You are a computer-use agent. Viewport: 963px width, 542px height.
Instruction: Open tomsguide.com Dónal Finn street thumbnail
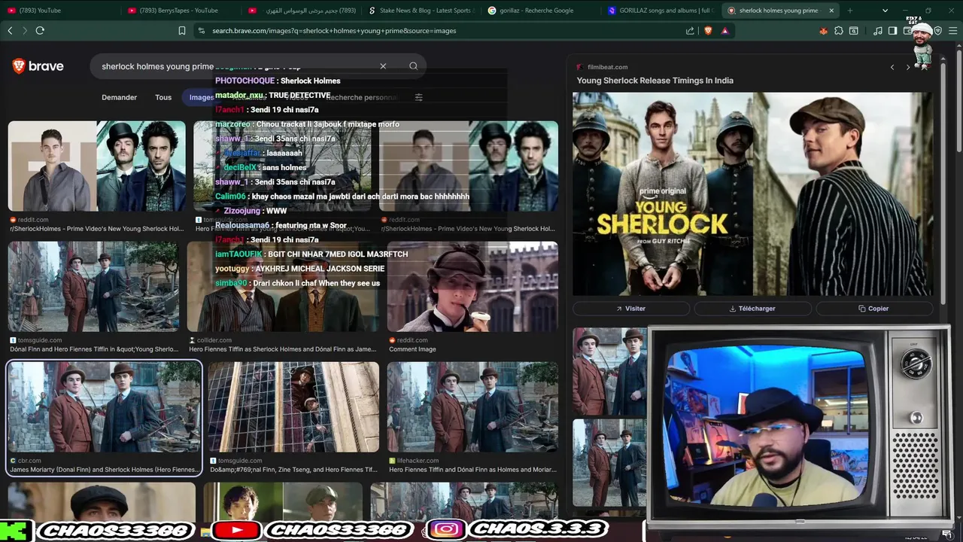[93, 287]
